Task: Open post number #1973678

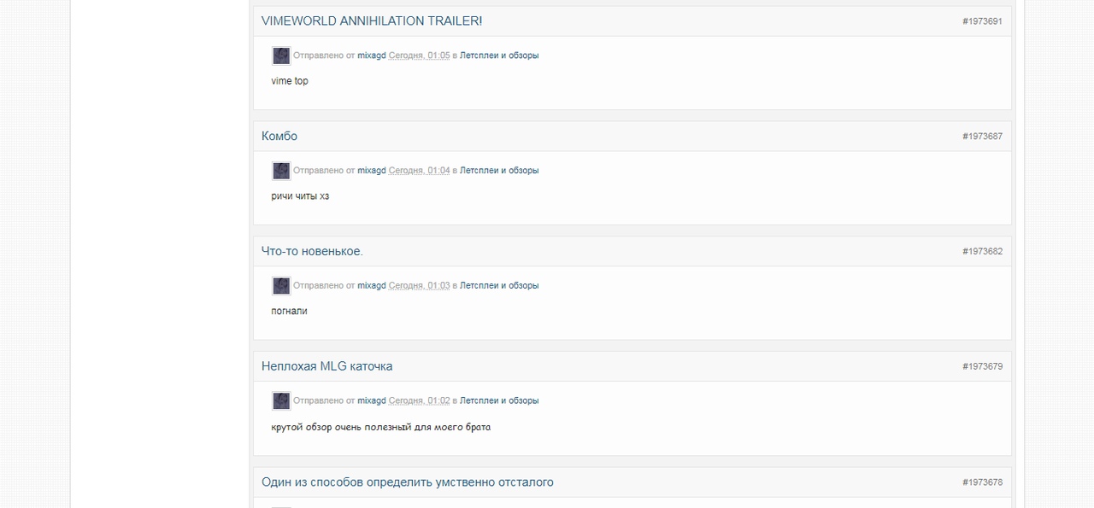Action: (x=982, y=482)
